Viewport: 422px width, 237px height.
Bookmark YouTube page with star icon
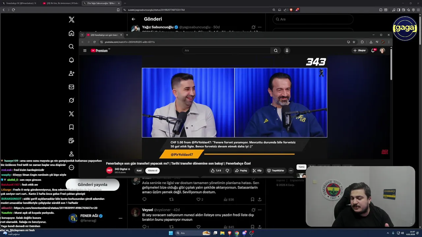[x=354, y=42]
